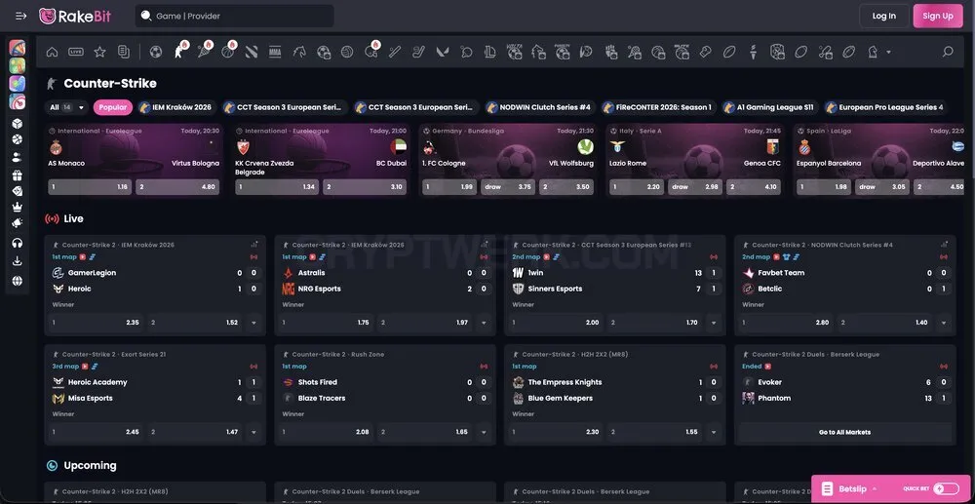Select the Counter-Strike sport icon
975x504 pixels.
tap(179, 53)
